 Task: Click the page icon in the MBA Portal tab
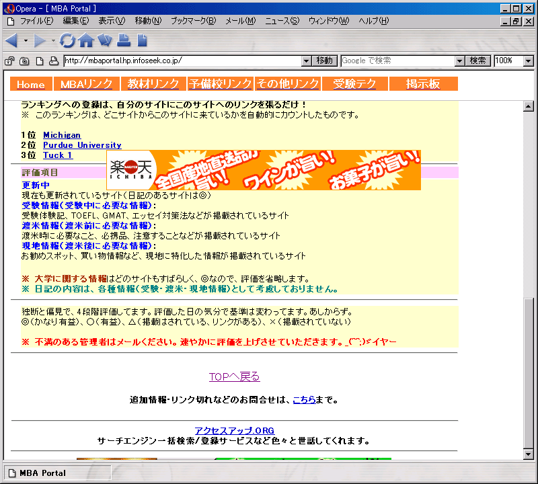[x=12, y=473]
